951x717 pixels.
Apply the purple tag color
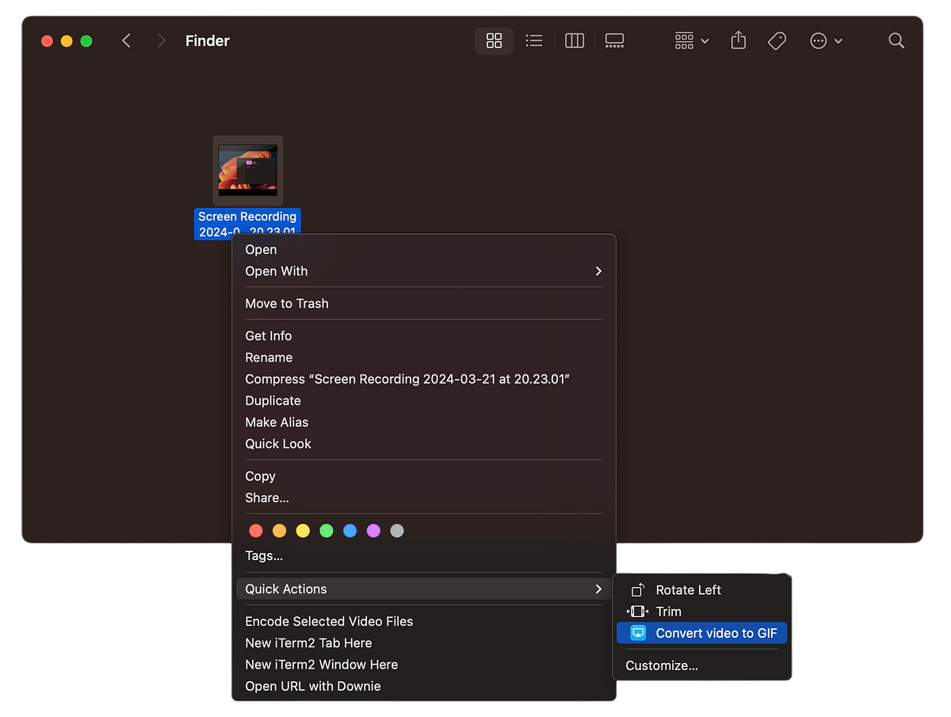pyautogui.click(x=373, y=531)
